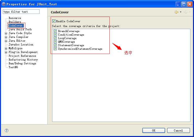
Task: Expand the MyEclipse node
Action: [x=6, y=48]
